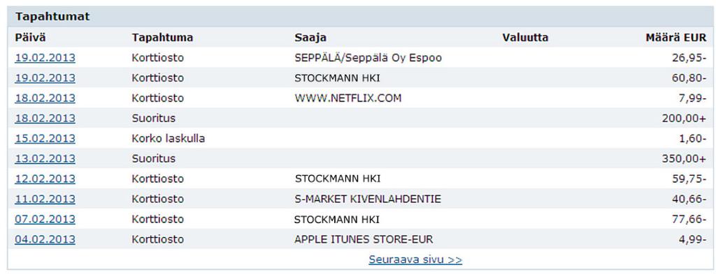Select the S-MARKET KIVENLAHDENTIE payee cell
This screenshot has height=274, width=716.
click(368, 199)
